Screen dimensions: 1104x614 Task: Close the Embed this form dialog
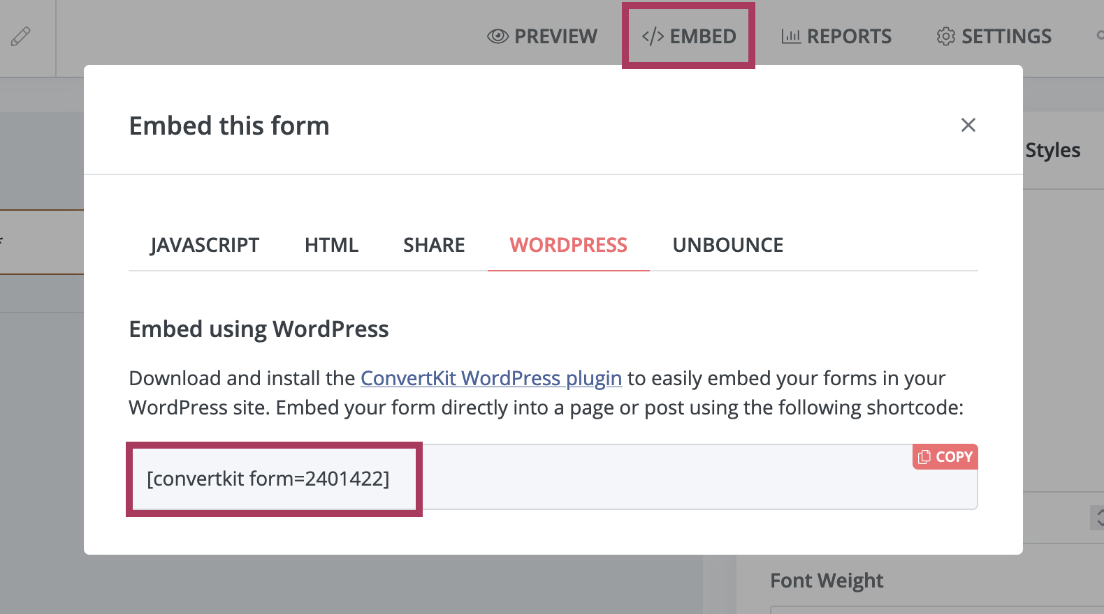coord(968,125)
